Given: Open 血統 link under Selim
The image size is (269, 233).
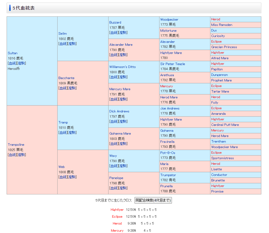Looking at the screenshot, I should (63, 44).
